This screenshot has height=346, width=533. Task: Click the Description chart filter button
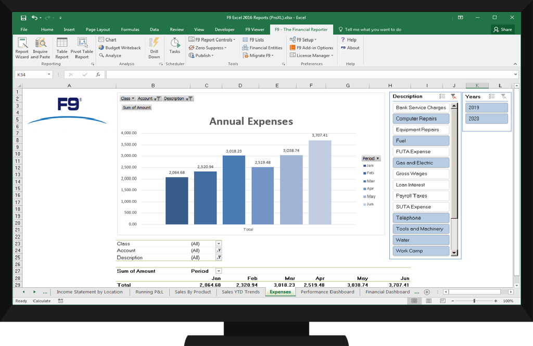[178, 99]
